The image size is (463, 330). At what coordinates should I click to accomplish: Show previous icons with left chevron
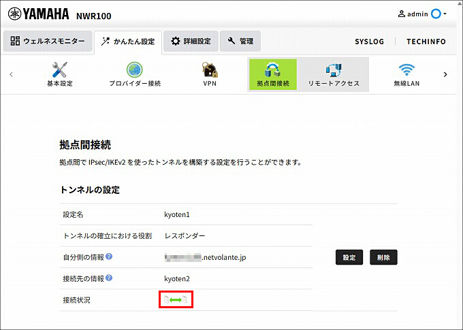pyautogui.click(x=11, y=74)
